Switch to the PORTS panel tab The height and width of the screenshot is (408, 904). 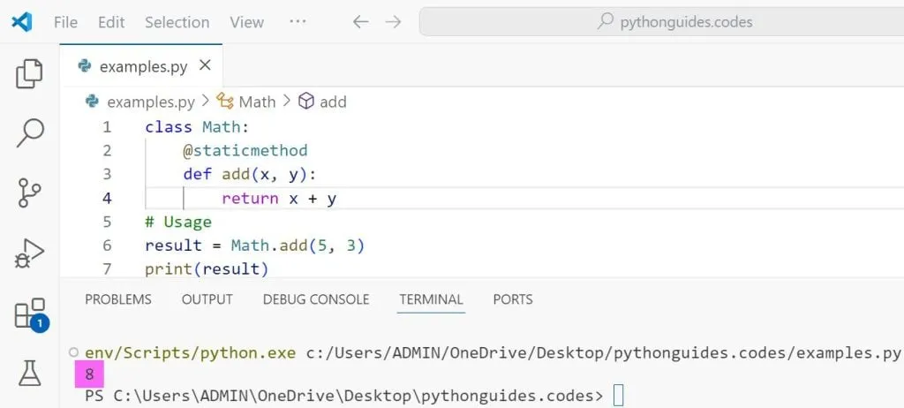[x=513, y=299]
